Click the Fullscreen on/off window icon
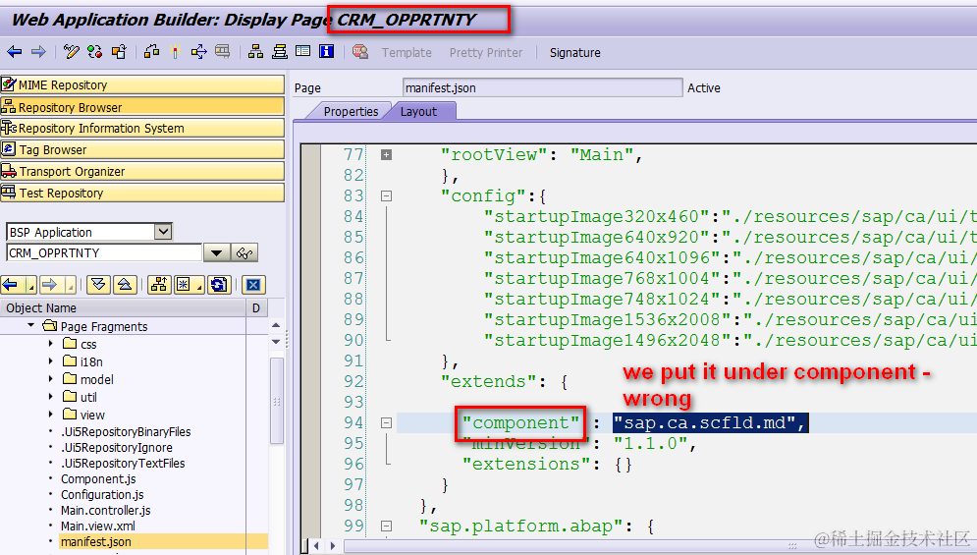The width and height of the screenshot is (977, 555). 302,52
